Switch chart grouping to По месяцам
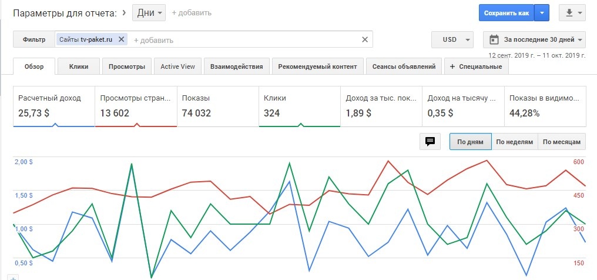This screenshot has width=597, height=280. (562, 142)
